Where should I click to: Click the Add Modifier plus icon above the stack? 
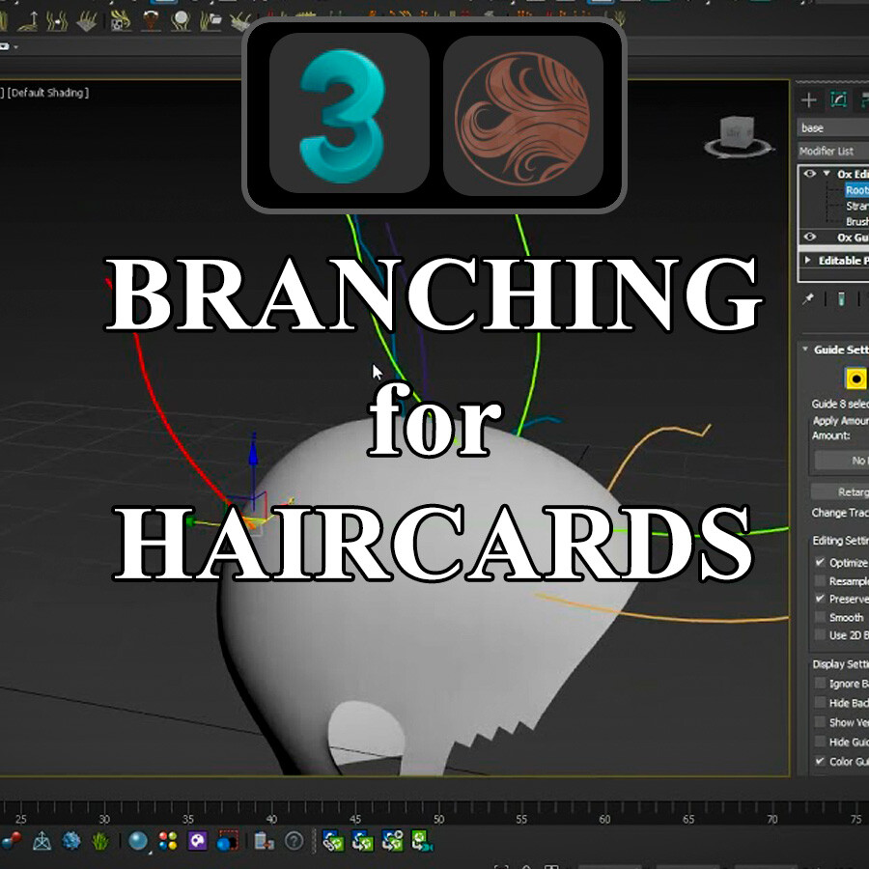(807, 99)
